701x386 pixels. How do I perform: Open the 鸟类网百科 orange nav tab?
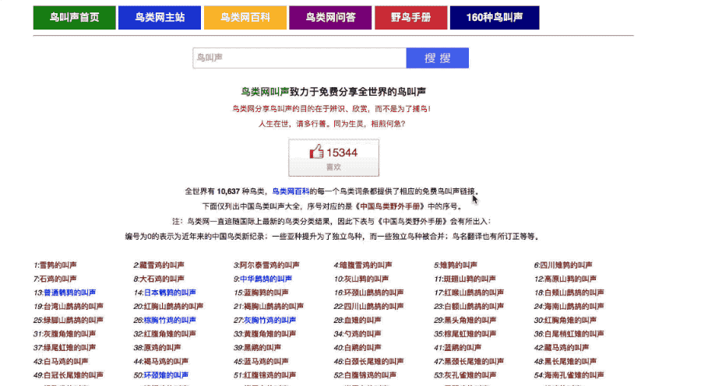click(x=245, y=17)
